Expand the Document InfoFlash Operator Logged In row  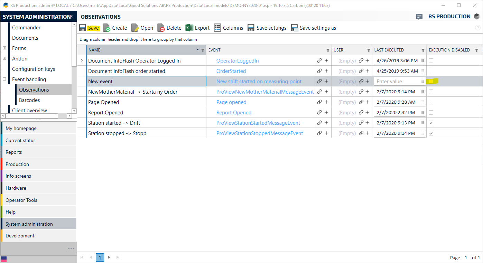(82, 61)
